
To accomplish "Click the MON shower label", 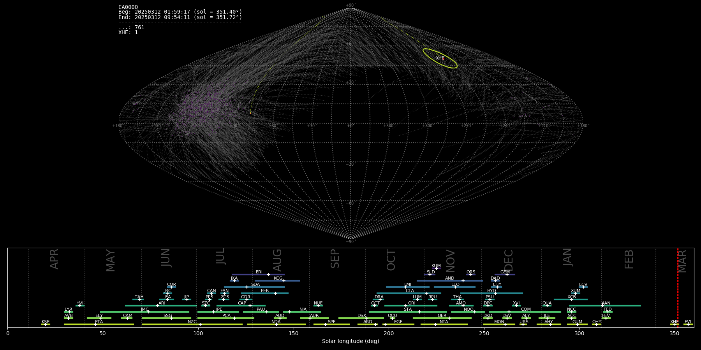I will (x=499, y=322).
